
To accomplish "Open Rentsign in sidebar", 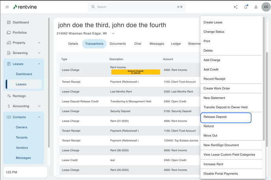I will coord(19,96).
